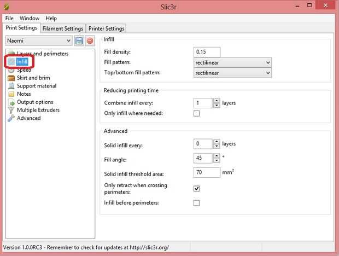Click the Notes icon
Viewport: 339px width, 256px height.
pyautogui.click(x=11, y=94)
